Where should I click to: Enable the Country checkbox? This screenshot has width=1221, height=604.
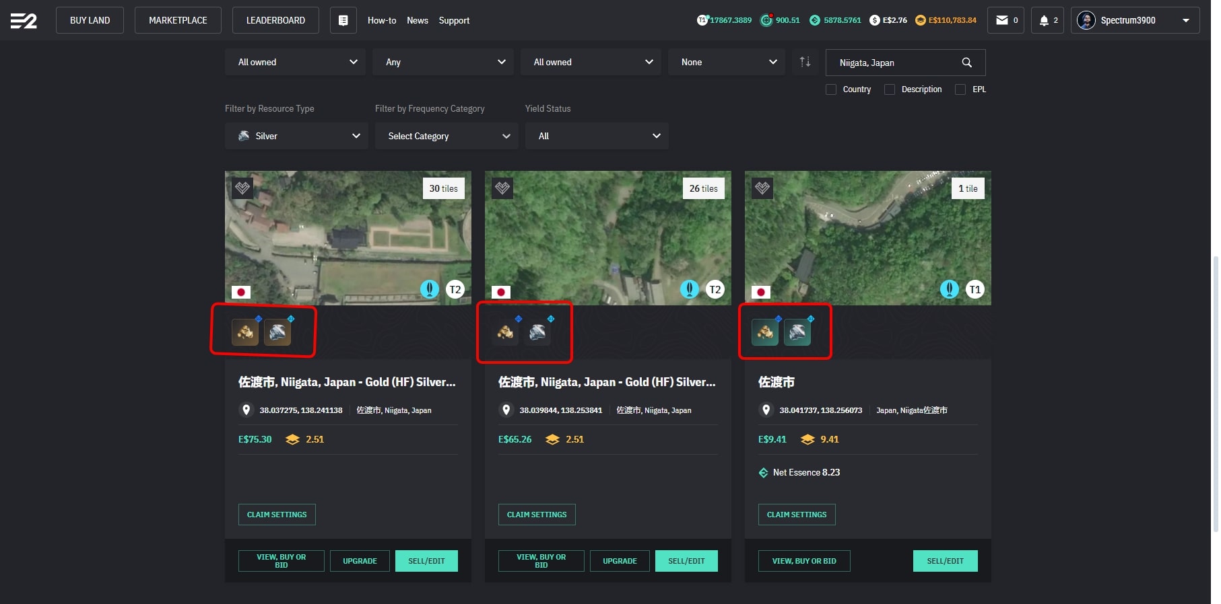(831, 89)
